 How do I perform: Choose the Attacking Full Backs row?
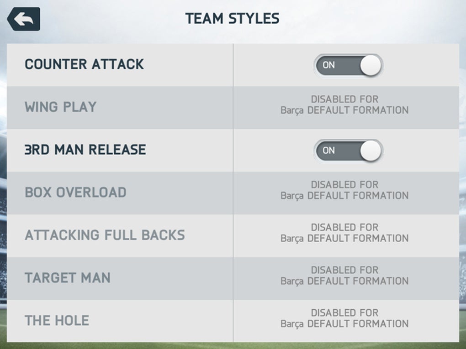[233, 236]
